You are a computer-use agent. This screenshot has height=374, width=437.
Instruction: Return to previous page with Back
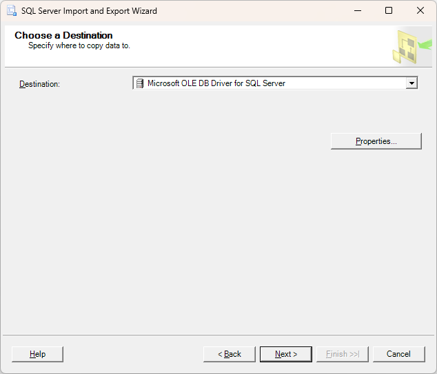pos(230,354)
